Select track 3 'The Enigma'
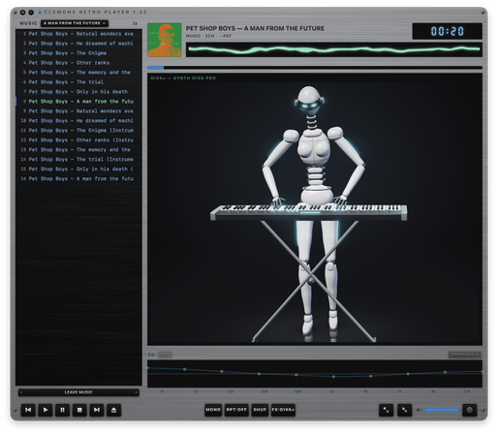 pyautogui.click(x=78, y=53)
